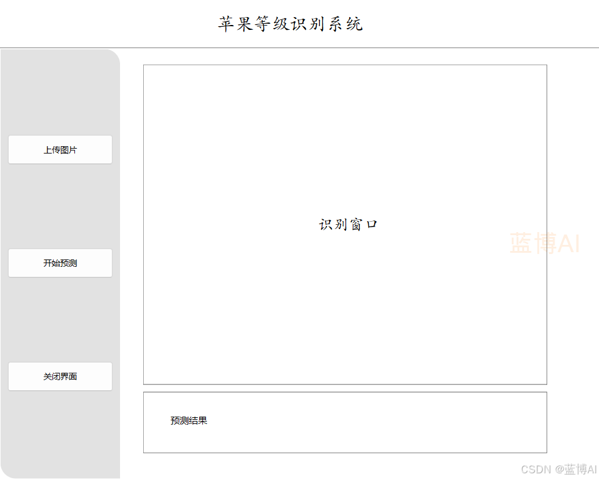Select the 识别窗口 display area
Image resolution: width=599 pixels, height=480 pixels.
coord(345,225)
